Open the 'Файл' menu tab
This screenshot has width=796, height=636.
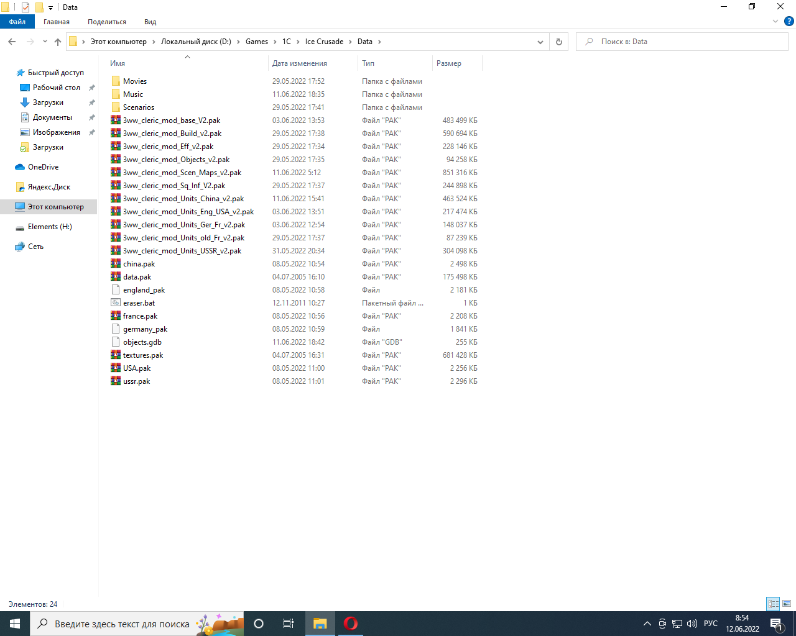17,22
